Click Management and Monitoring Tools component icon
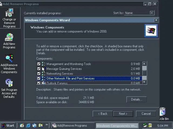This screenshot has height=129, width=173. click(x=44, y=64)
